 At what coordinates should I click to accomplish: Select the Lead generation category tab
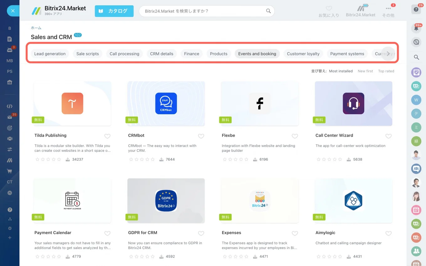[50, 54]
